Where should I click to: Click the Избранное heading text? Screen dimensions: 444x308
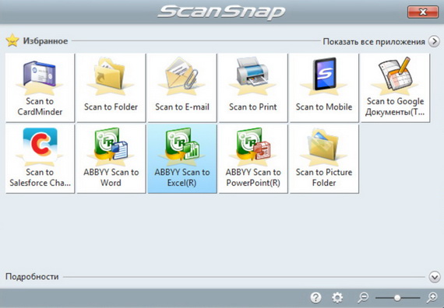pos(45,41)
